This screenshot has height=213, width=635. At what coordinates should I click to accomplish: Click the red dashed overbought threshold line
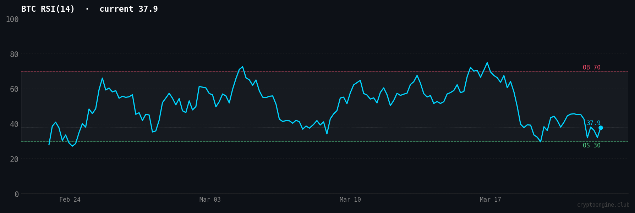pos(319,71)
